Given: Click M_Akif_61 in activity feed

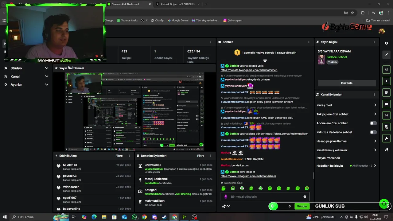Looking at the screenshot, I should pyautogui.click(x=70, y=165).
